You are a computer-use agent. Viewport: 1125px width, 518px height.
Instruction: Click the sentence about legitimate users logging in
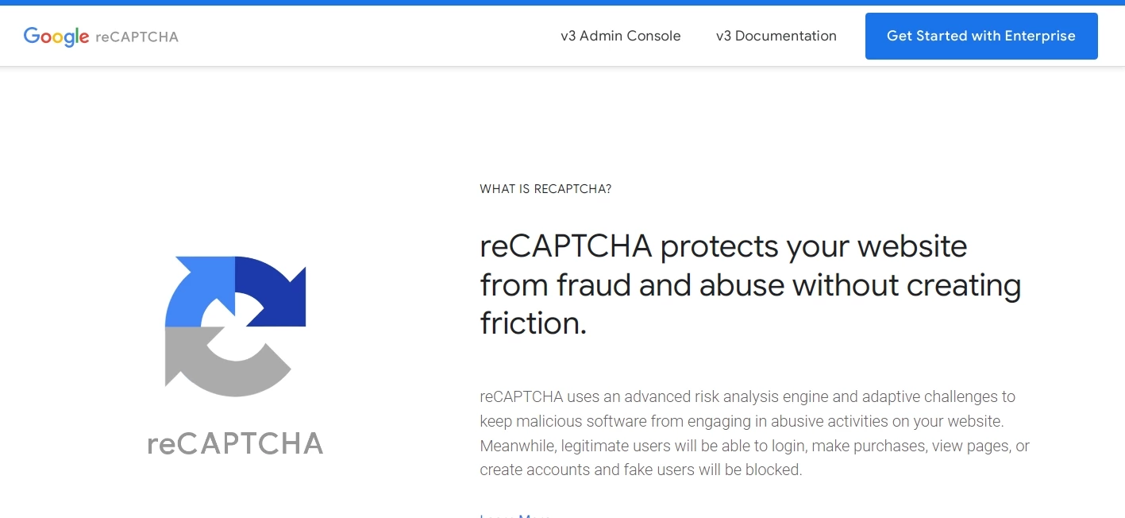(753, 446)
